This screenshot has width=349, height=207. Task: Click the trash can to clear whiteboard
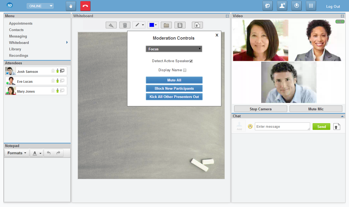(125, 25)
